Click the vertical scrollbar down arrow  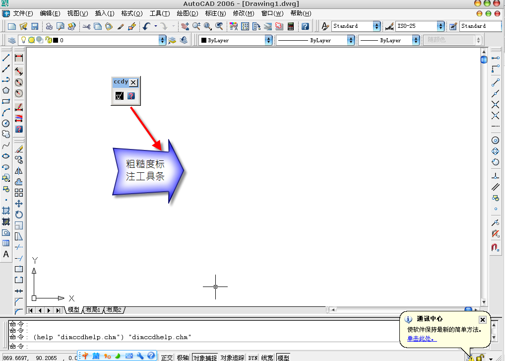[x=484, y=302]
